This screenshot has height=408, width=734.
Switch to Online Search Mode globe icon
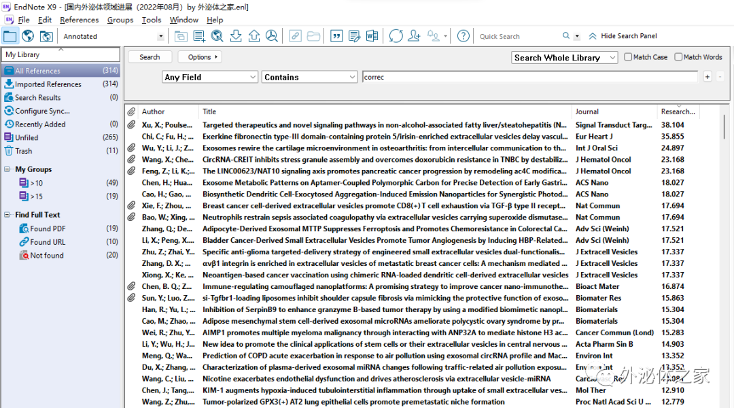tap(28, 36)
